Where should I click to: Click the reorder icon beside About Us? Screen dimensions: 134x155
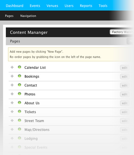tap(12, 103)
